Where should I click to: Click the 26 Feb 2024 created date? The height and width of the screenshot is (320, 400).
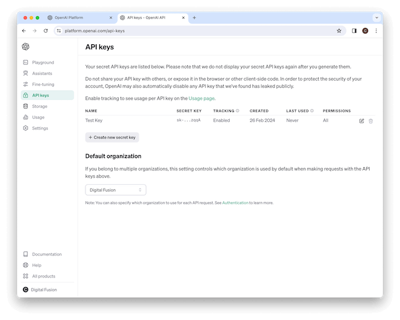[262, 121]
